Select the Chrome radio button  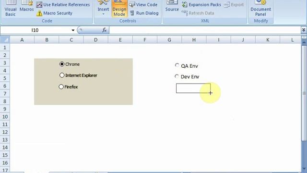[x=62, y=64]
